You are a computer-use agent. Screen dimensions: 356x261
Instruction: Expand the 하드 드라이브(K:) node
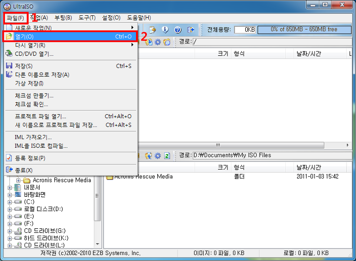pyautogui.click(x=9, y=238)
